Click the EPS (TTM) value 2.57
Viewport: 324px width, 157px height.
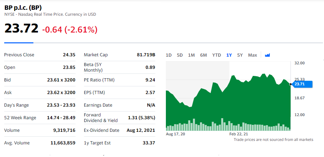click(150, 92)
